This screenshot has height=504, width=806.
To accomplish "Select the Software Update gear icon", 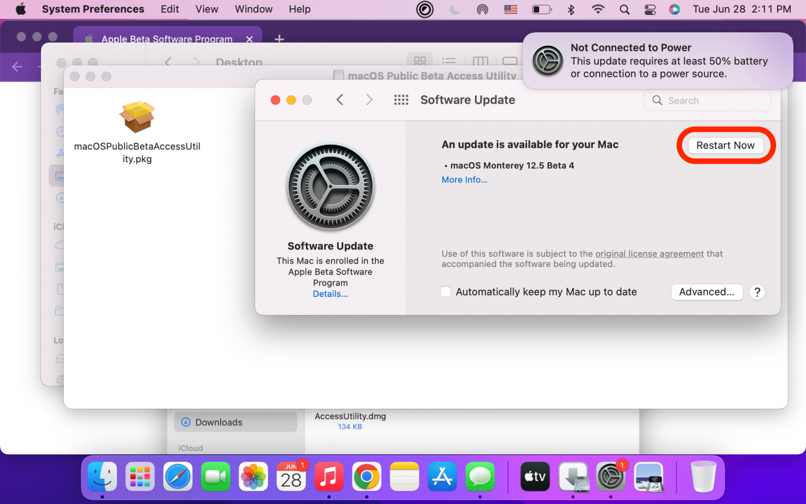I will tap(330, 187).
